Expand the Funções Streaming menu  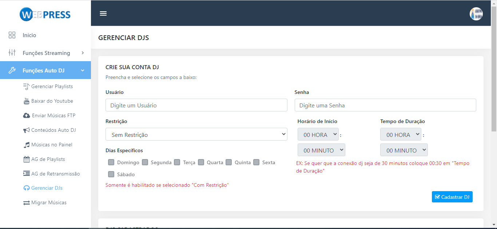[46, 53]
